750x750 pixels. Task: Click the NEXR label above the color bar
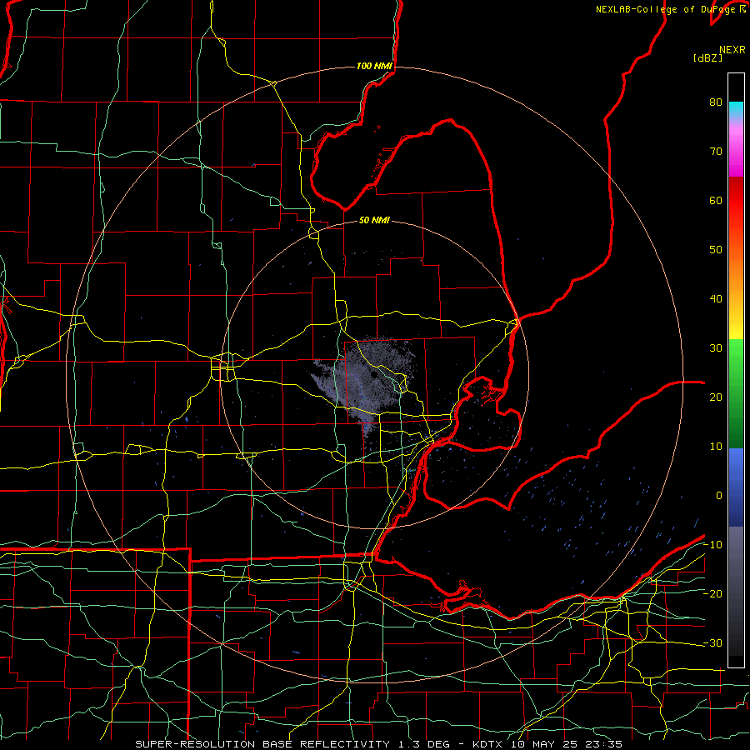point(732,49)
